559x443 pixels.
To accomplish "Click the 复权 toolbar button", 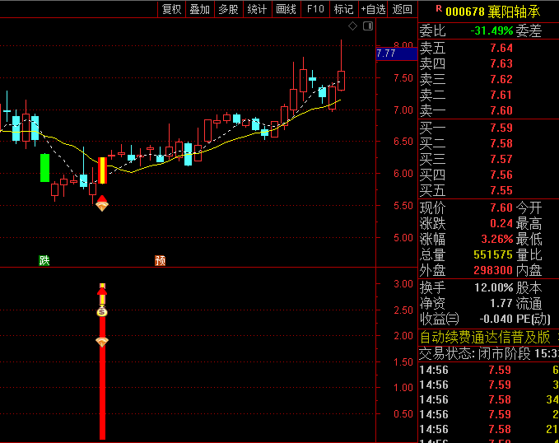I will pos(171,9).
